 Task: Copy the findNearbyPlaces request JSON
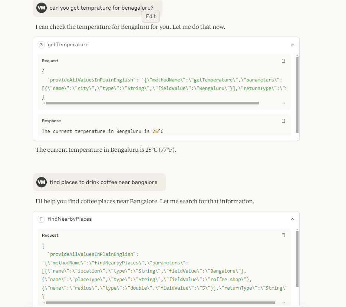[283, 235]
